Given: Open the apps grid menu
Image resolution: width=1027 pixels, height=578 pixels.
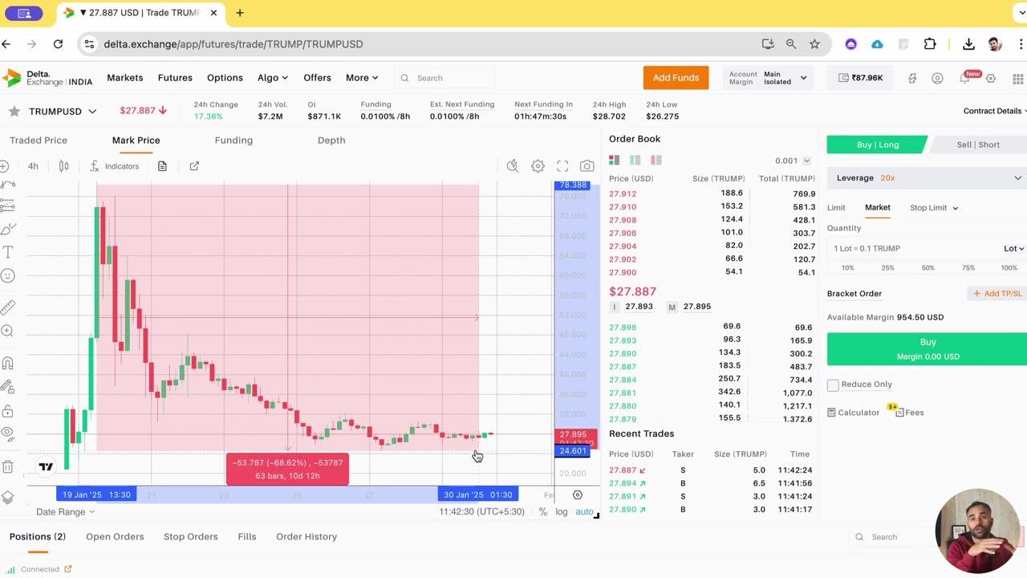Looking at the screenshot, I should (1018, 78).
